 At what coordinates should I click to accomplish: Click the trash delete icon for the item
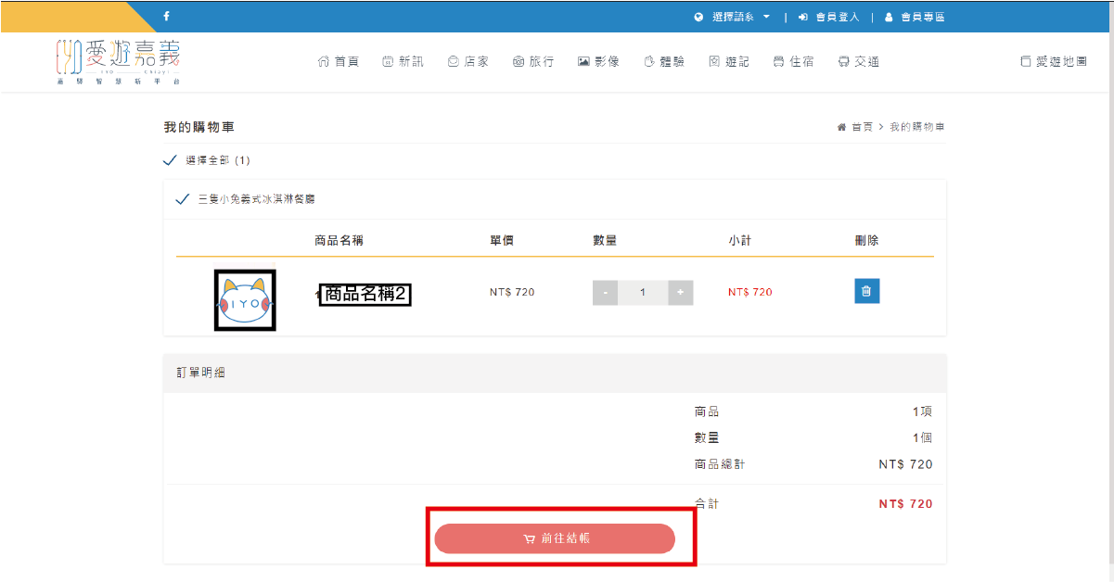click(866, 291)
